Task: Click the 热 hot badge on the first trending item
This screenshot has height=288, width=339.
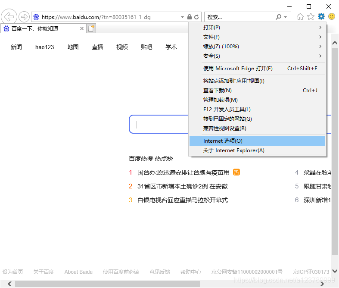Action: pos(236,172)
